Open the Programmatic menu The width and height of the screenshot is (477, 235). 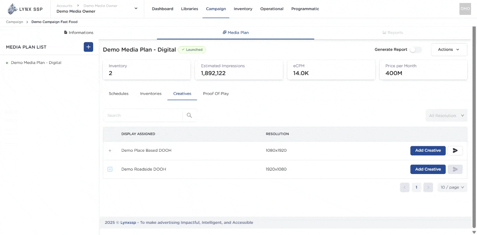(305, 9)
